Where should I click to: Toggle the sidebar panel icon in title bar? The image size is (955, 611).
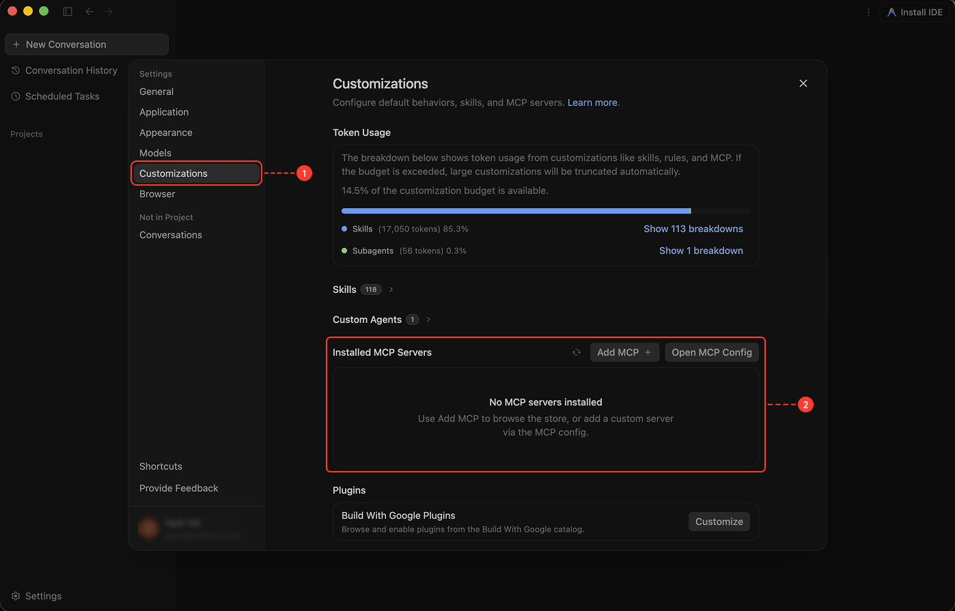click(68, 12)
